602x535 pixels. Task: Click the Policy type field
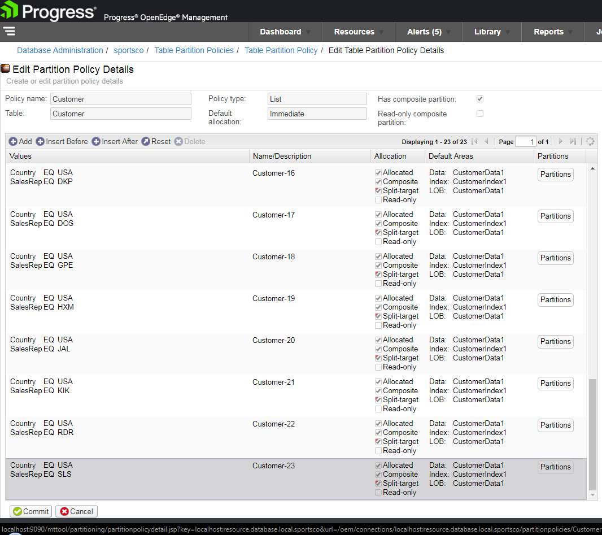coord(317,99)
